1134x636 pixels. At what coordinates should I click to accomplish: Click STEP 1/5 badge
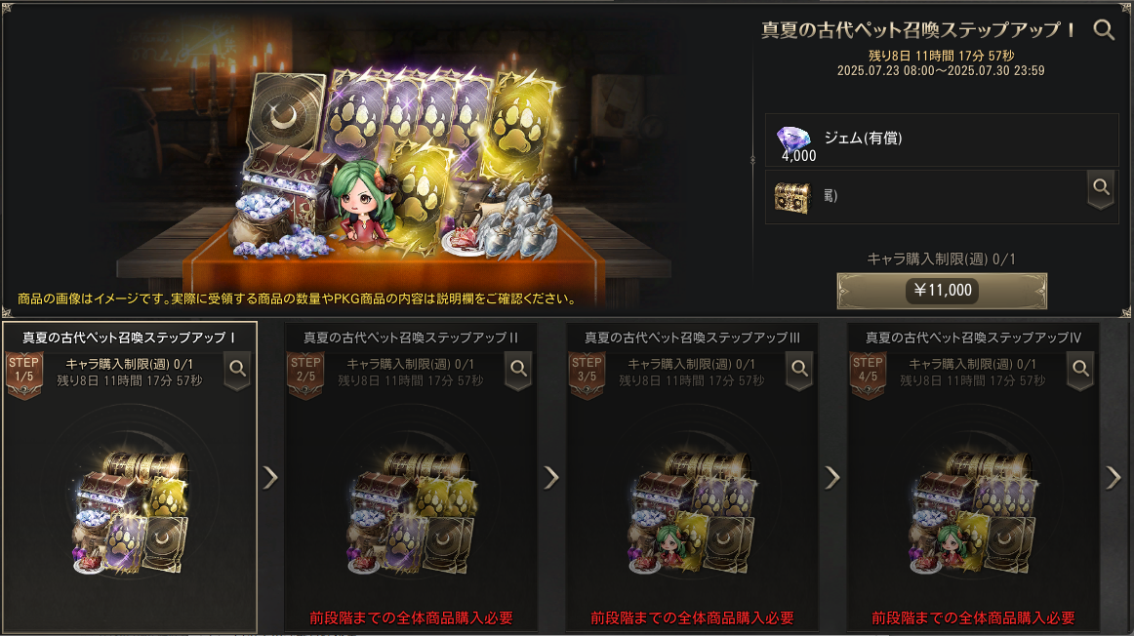23,375
